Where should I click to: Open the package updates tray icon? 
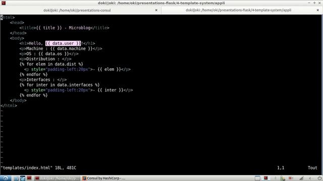click(x=283, y=178)
